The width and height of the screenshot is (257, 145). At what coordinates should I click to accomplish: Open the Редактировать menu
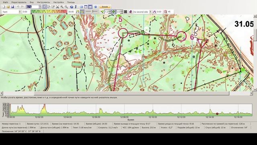[x=19, y=2]
